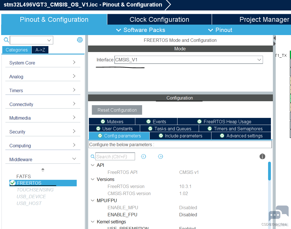Open the Interface CMSIS_V1 dropdown
The width and height of the screenshot is (291, 229).
[189, 60]
